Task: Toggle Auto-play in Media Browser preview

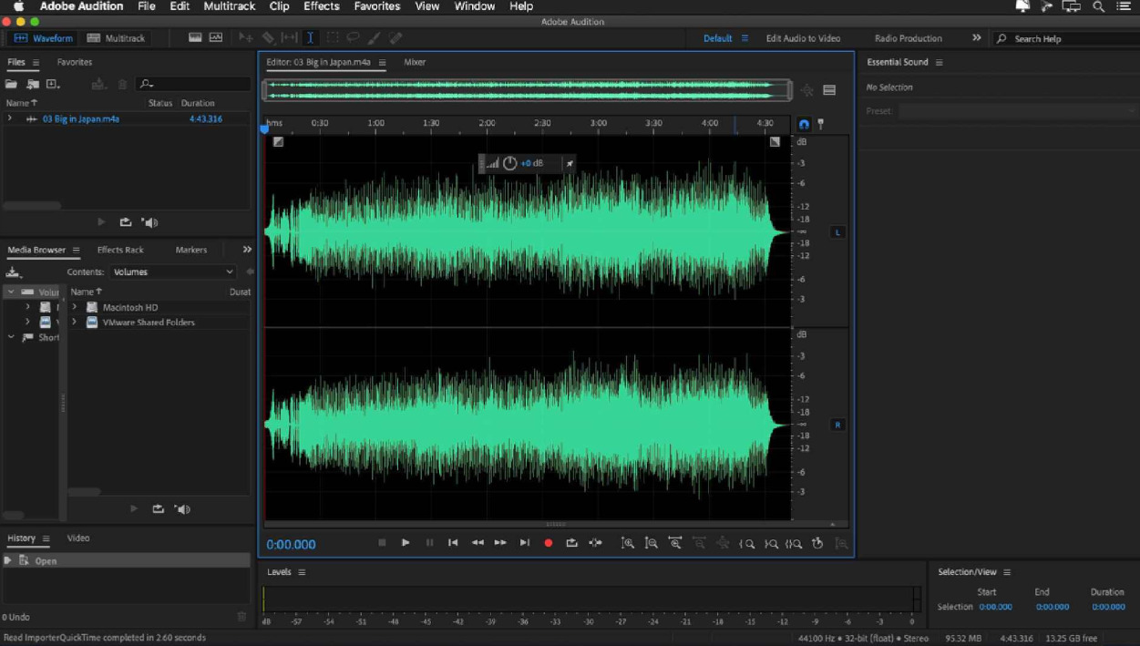Action: tap(182, 509)
